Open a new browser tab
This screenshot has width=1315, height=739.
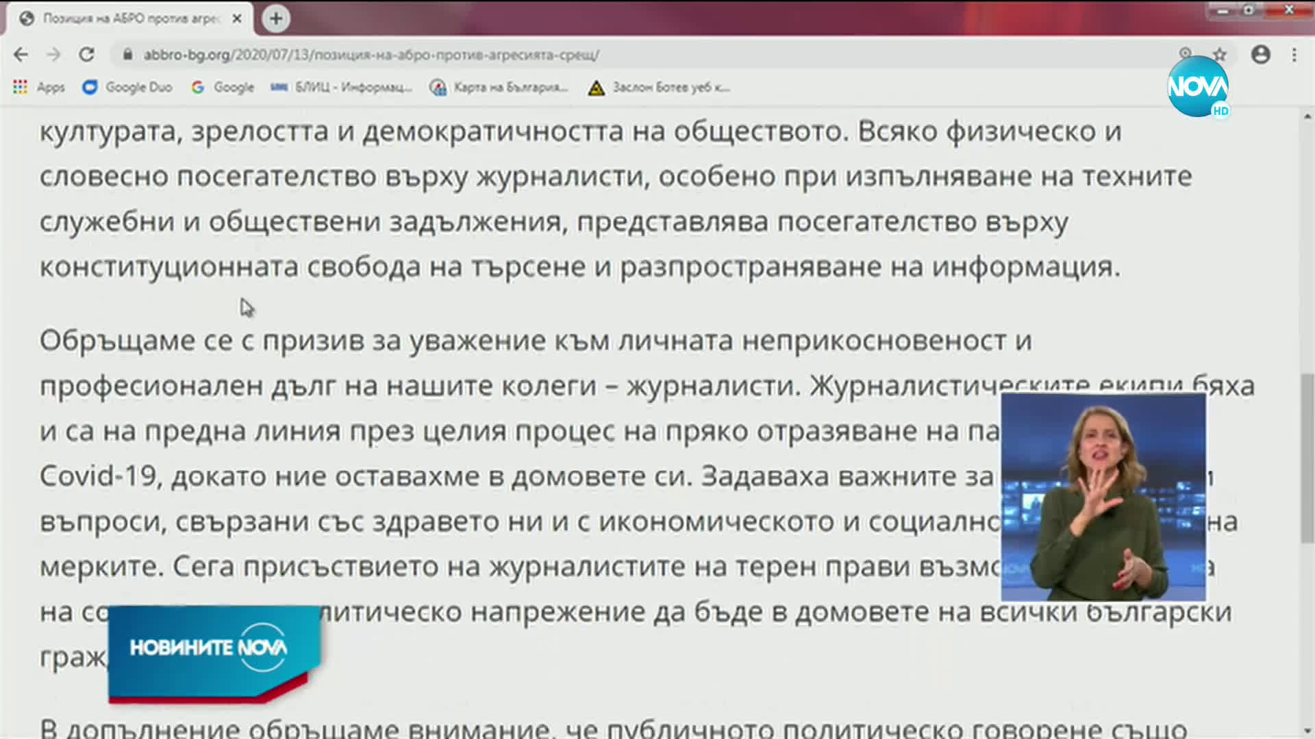point(276,18)
